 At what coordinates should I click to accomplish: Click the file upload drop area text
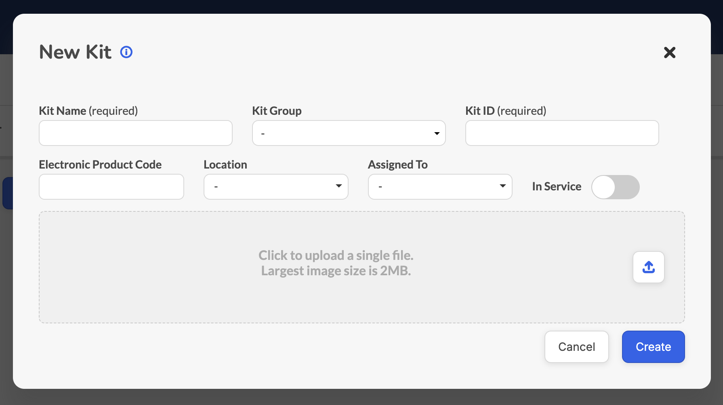pos(336,263)
